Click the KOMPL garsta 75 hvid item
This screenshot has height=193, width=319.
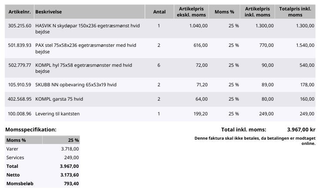click(x=59, y=99)
